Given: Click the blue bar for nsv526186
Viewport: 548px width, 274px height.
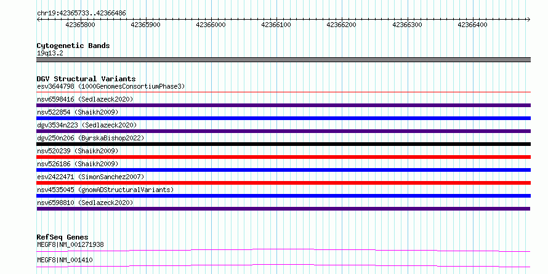Looking at the screenshot, I should pos(284,170).
